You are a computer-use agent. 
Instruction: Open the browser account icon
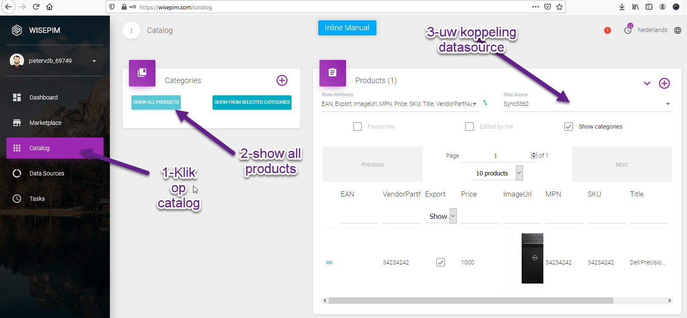point(662,7)
